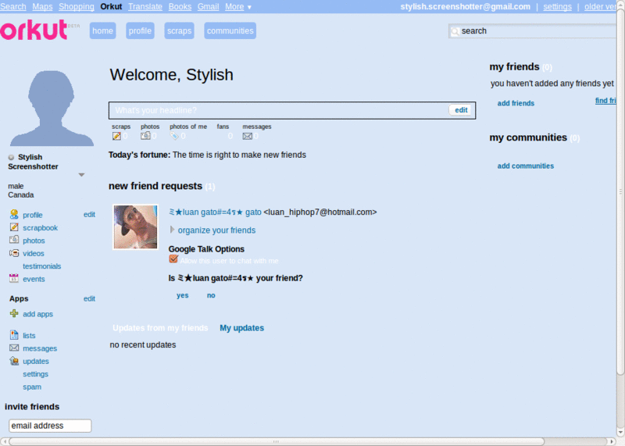Open Translate link in top bar
The image size is (625, 446).
coord(145,7)
